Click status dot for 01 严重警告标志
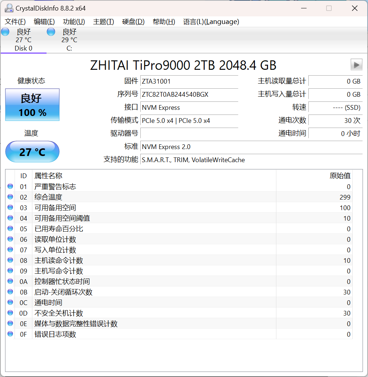 (x=10, y=186)
